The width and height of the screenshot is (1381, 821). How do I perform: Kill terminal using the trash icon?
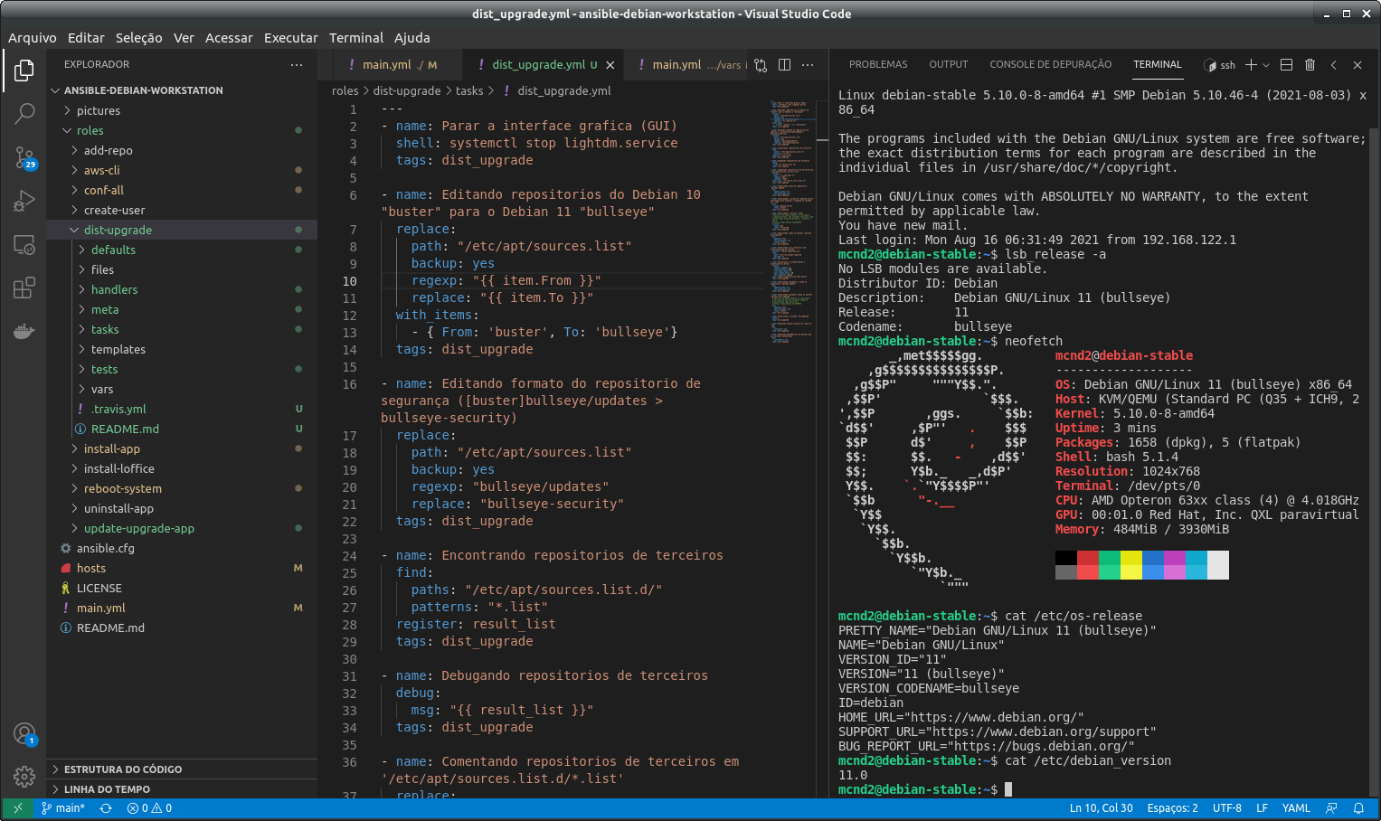click(1310, 65)
